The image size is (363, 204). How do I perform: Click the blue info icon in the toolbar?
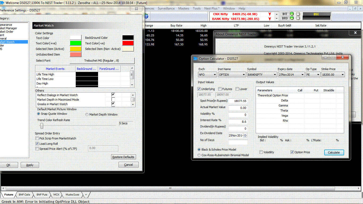click(146, 16)
